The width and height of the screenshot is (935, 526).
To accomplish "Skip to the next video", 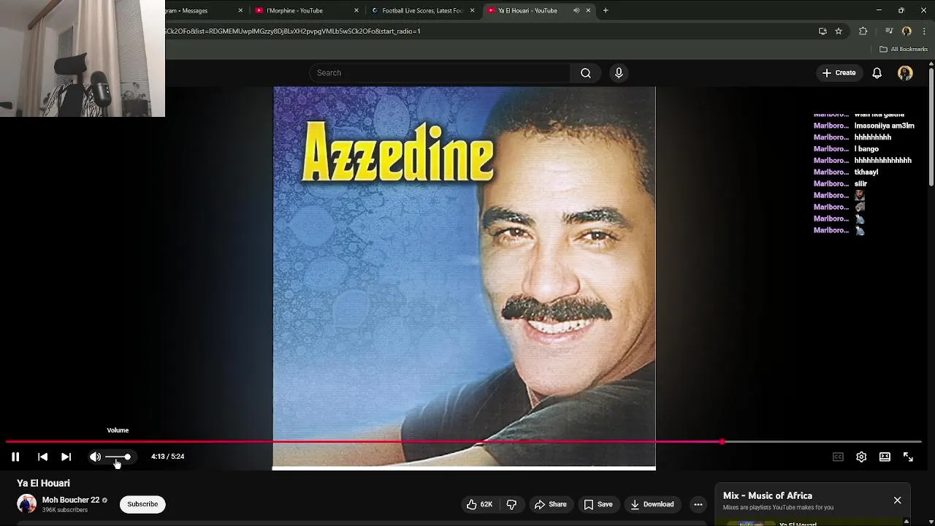I will 66,457.
